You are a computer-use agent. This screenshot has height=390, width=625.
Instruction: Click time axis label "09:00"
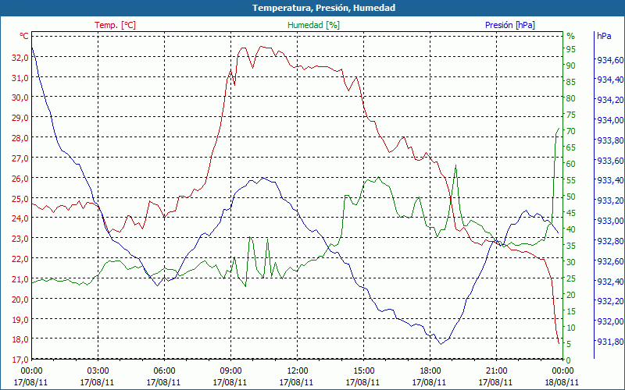[x=230, y=371]
